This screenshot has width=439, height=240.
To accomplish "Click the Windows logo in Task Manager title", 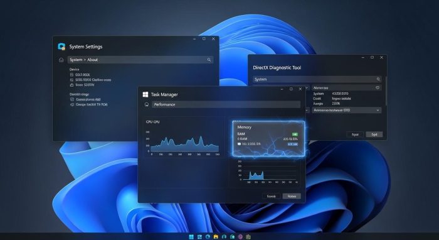I will 145,94.
